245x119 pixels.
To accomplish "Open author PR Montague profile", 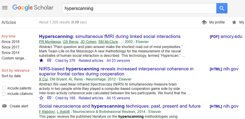I will (x=50, y=42).
